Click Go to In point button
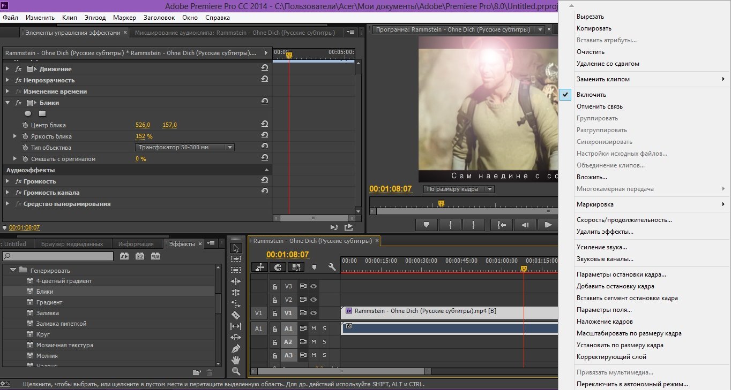731x390 pixels. click(x=502, y=225)
